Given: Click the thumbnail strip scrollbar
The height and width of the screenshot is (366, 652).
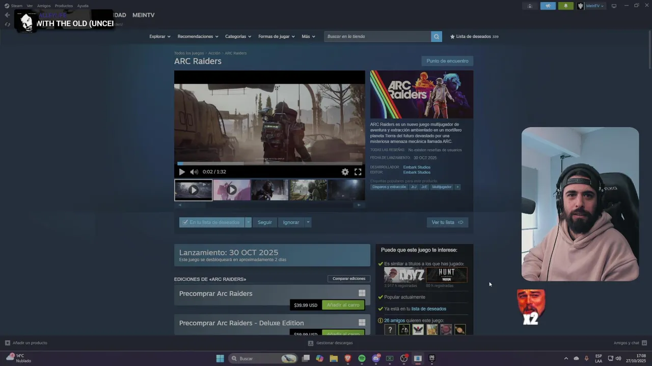Looking at the screenshot, I should 269,205.
